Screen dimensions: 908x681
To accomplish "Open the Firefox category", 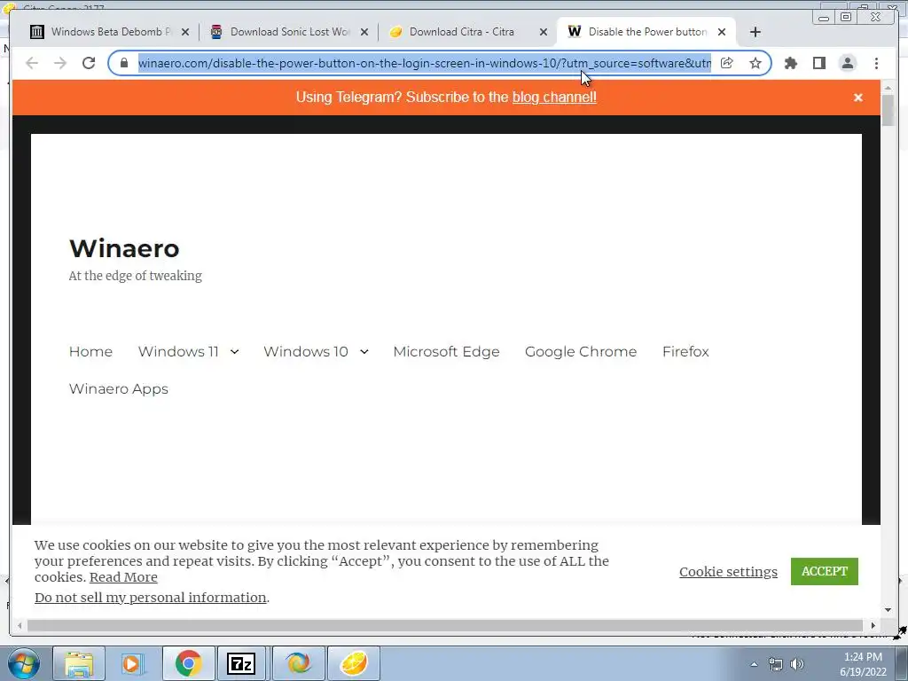I will [x=685, y=351].
